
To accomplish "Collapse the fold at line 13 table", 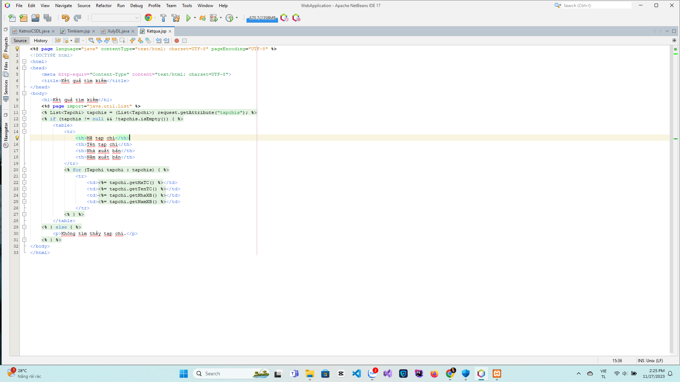I will pyautogui.click(x=24, y=125).
